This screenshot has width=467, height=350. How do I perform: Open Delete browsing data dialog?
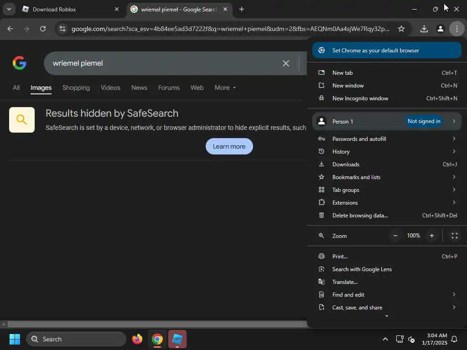click(387, 216)
